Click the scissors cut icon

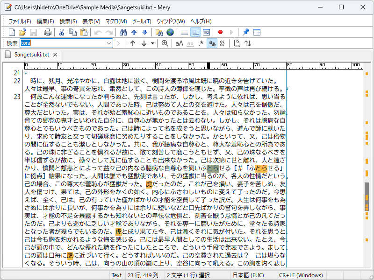pos(62,32)
